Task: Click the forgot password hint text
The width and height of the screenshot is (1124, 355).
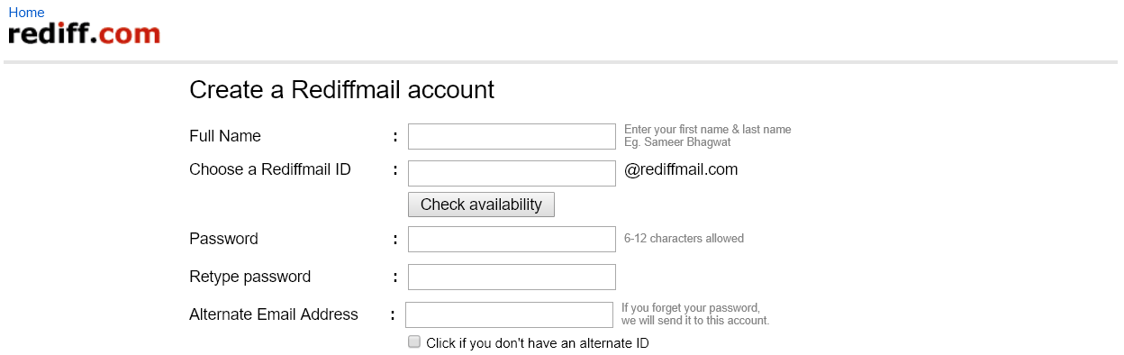Action: 695,314
